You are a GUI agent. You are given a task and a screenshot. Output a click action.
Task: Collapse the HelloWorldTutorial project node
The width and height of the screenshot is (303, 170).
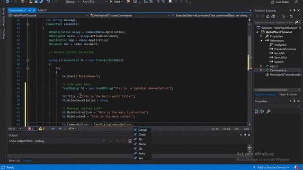click(257, 32)
